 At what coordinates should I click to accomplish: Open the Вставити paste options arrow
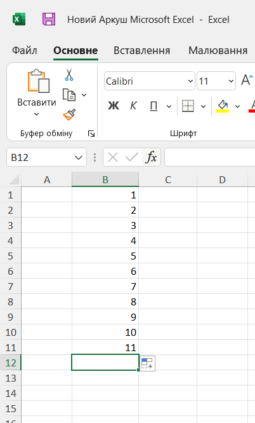point(36,114)
